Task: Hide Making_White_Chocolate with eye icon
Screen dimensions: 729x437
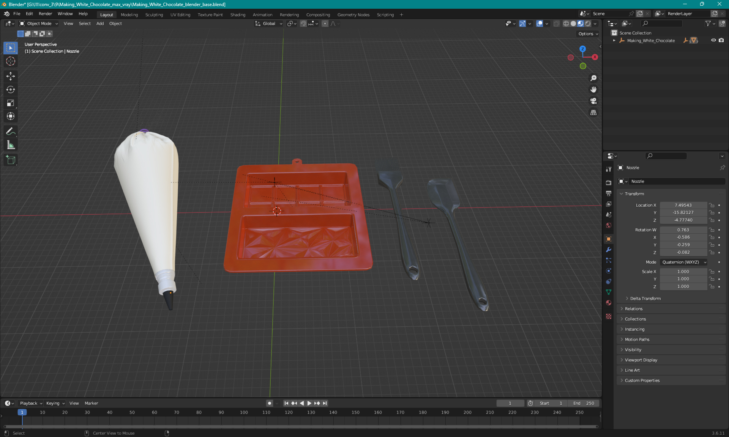Action: (x=713, y=40)
